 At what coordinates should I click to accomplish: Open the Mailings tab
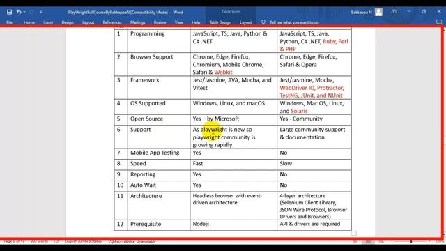point(138,22)
